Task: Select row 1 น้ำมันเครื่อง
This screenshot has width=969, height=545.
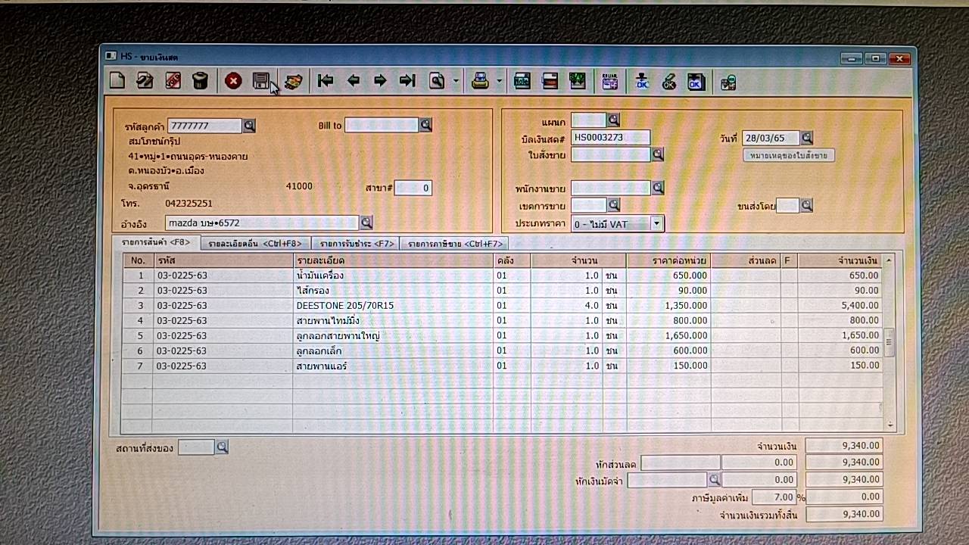Action: (503, 275)
